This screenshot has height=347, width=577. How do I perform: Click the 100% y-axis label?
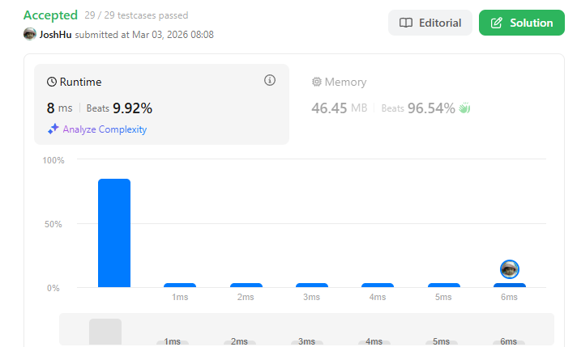pos(53,160)
